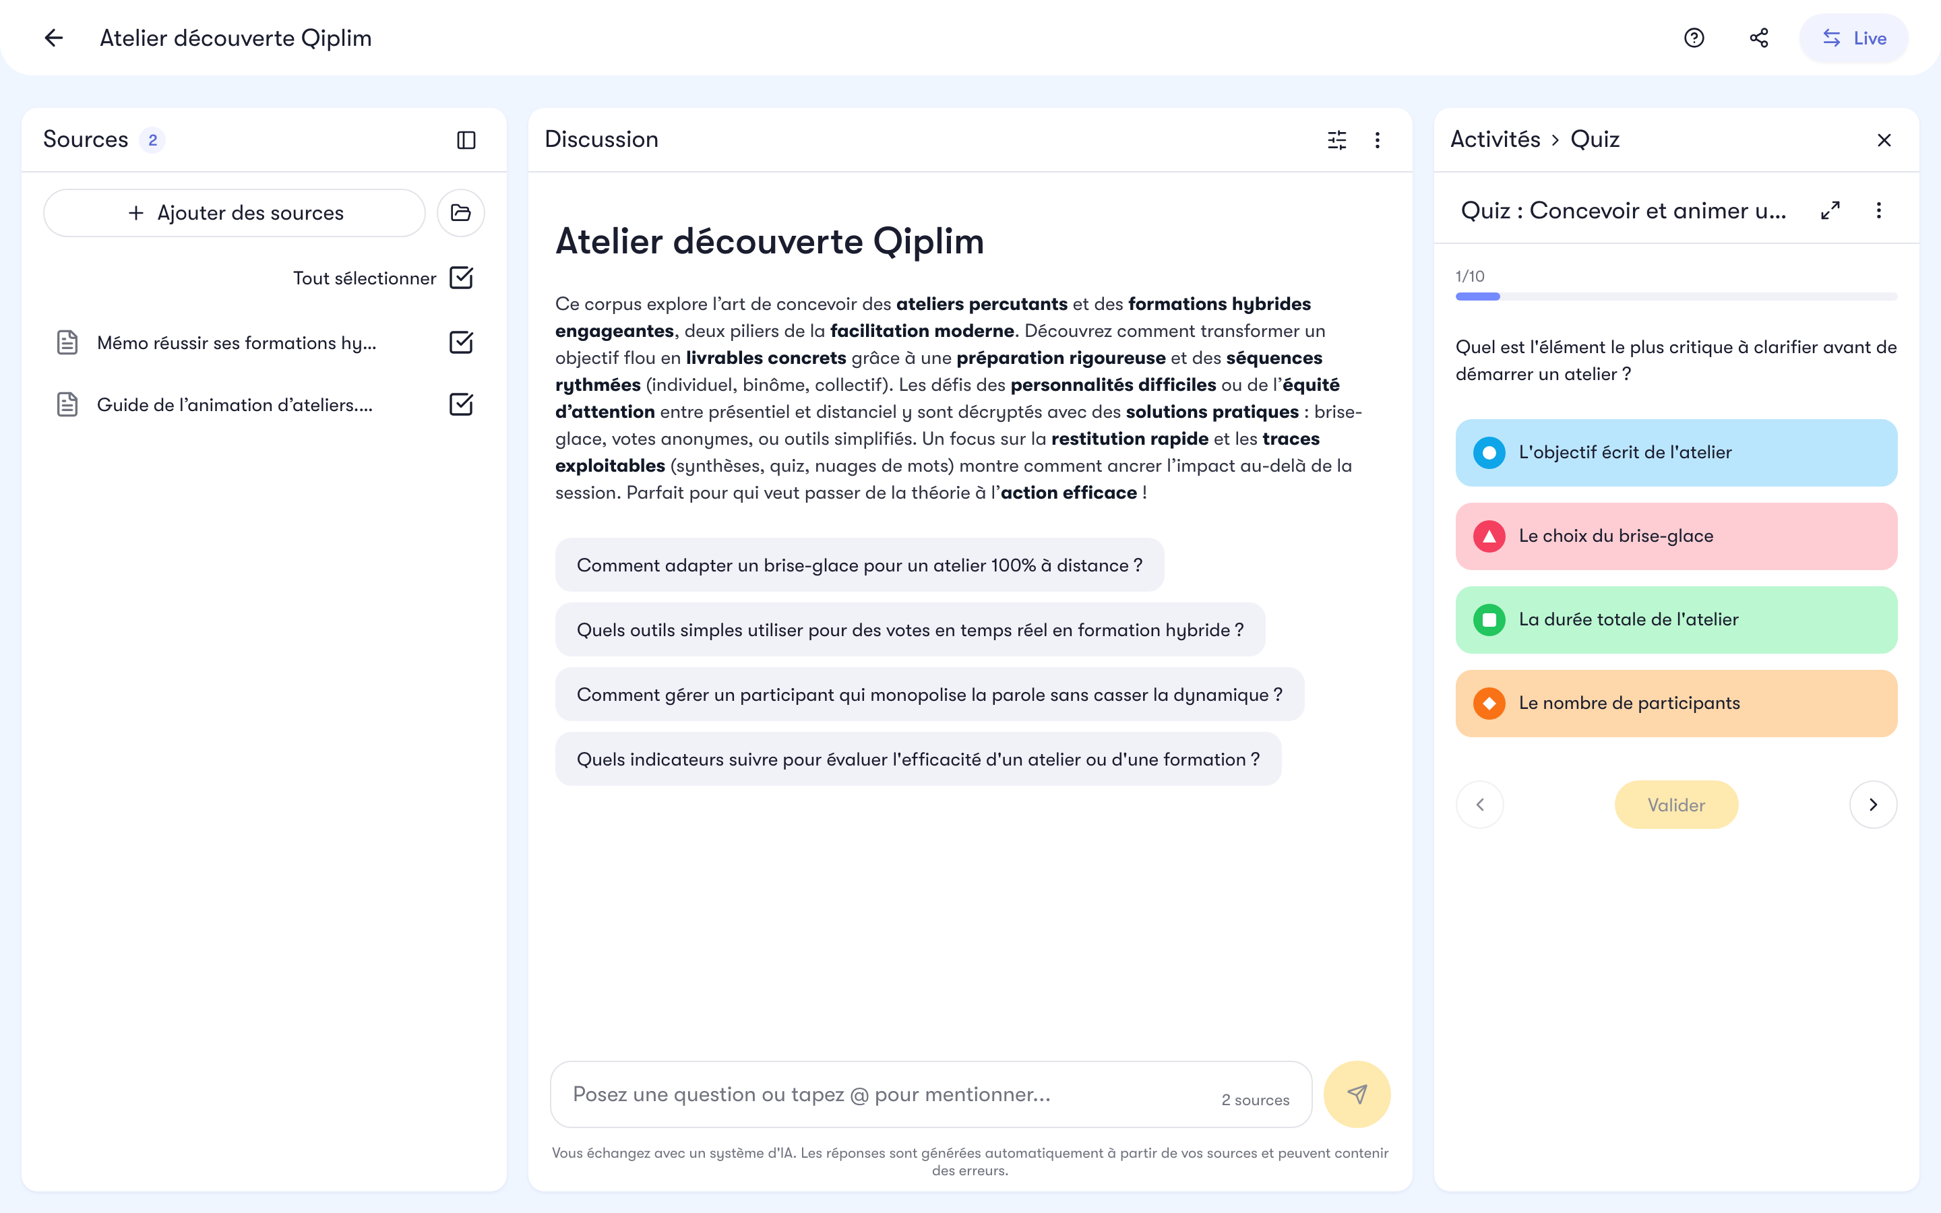
Task: Select answer Le nombre de participants
Action: 1676,703
